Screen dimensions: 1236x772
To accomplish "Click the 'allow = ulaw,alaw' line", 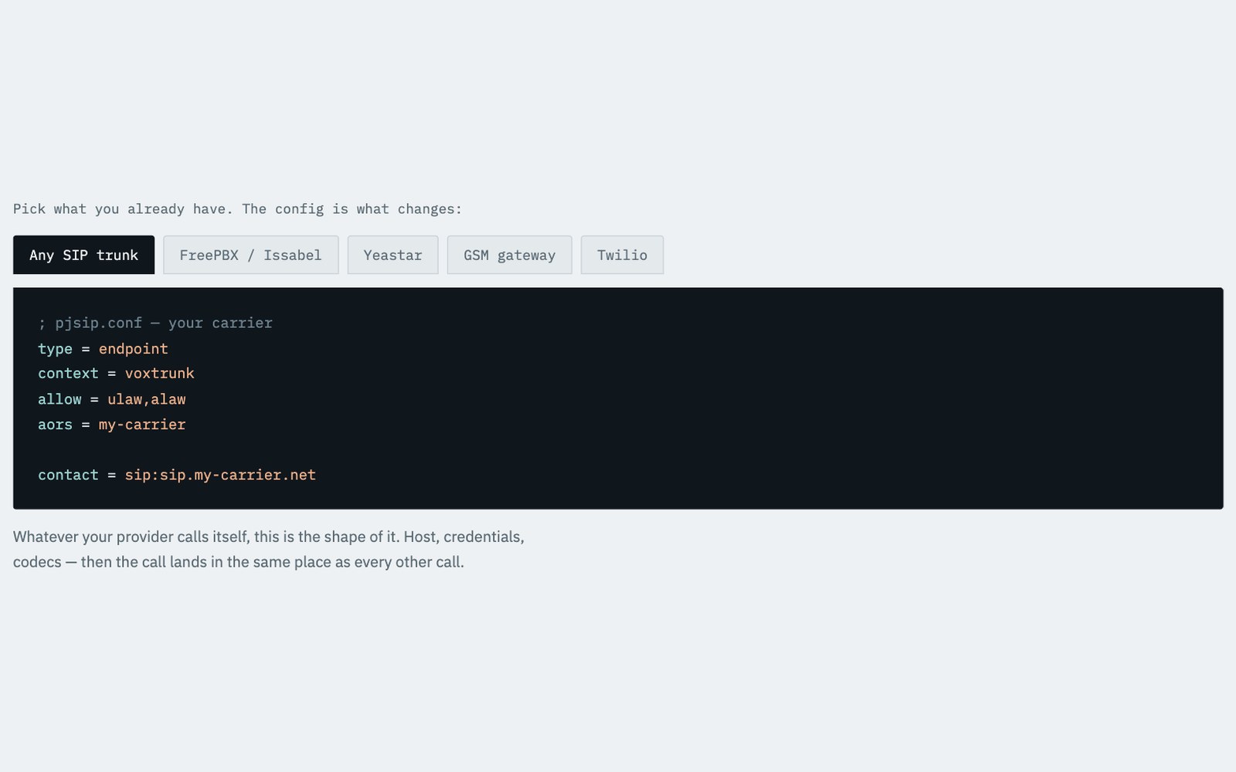I will pyautogui.click(x=112, y=399).
